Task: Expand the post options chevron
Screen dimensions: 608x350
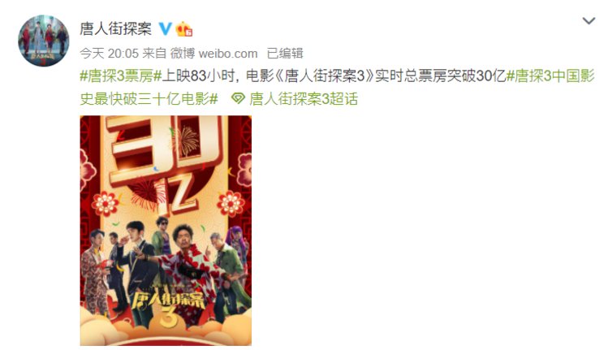Action: [589, 20]
